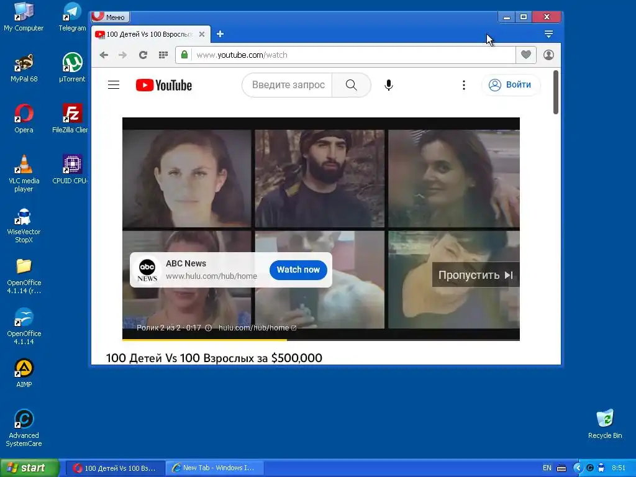Viewport: 636px width, 477px height.
Task: Open YouTube settings three-dot menu
Action: (463, 84)
